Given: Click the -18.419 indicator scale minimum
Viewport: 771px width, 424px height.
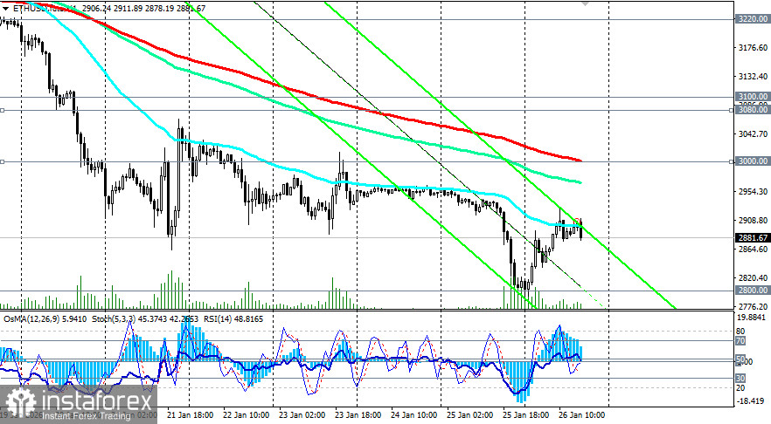Looking at the screenshot, I should [x=750, y=401].
